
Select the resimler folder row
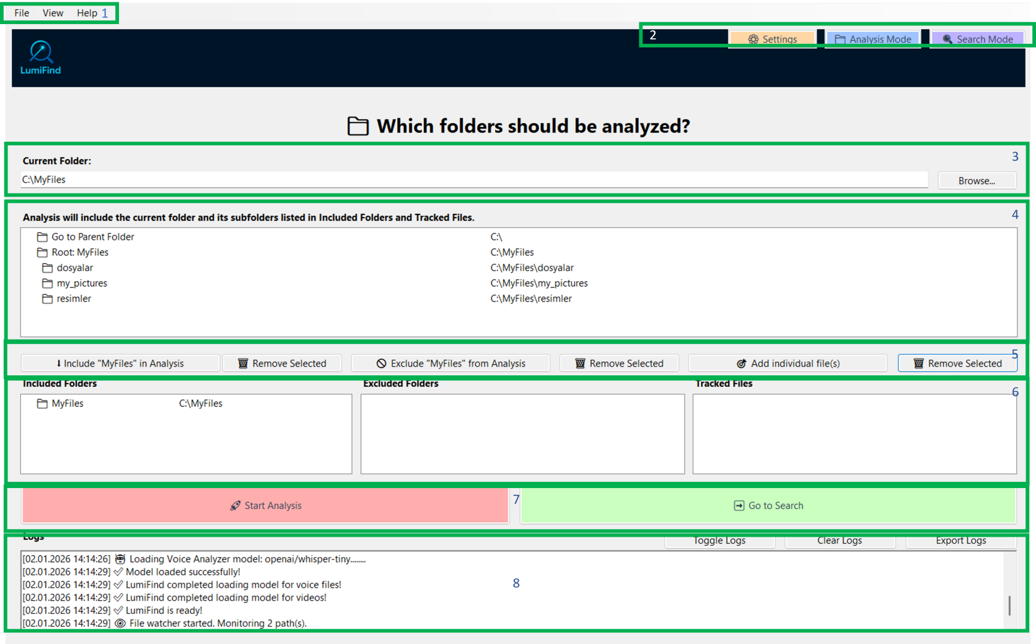pyautogui.click(x=518, y=298)
